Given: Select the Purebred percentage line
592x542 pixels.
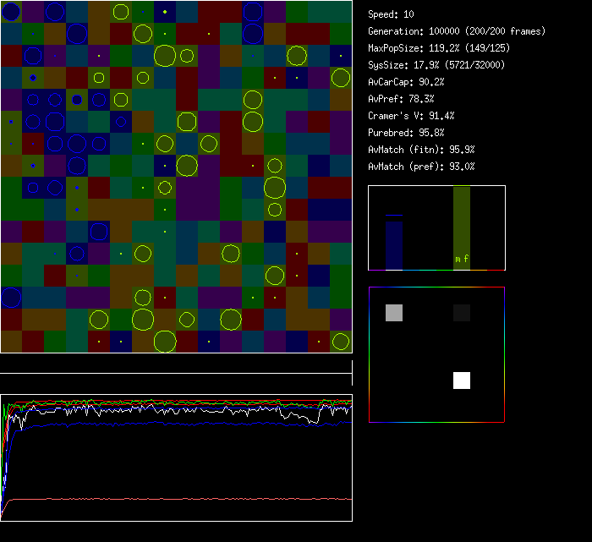Looking at the screenshot, I should (406, 133).
